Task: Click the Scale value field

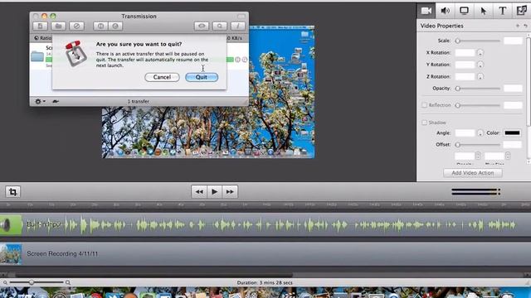Action: tap(513, 41)
